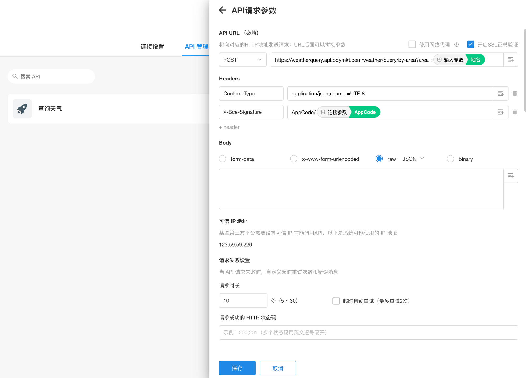Open the POST method dropdown
Screen dimensions: 526x378
[242, 59]
